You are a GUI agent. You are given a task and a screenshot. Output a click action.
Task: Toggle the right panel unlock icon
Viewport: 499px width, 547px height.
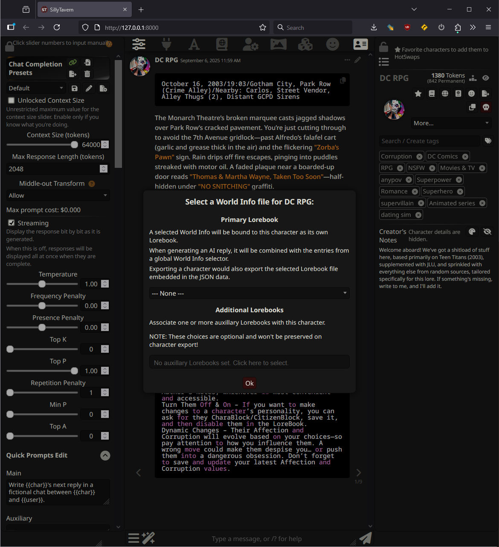click(384, 46)
